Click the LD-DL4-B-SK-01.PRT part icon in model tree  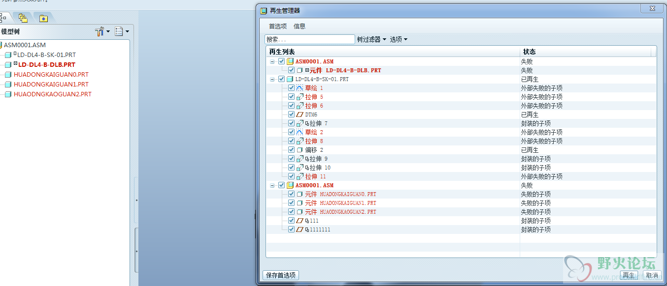coord(8,55)
